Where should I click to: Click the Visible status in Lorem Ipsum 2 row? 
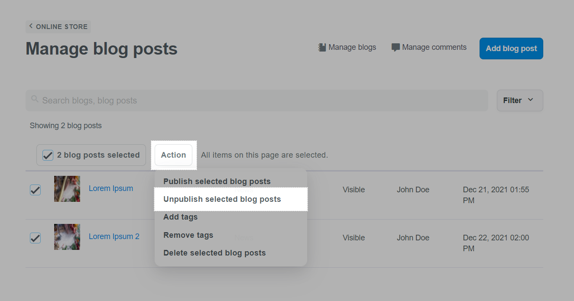353,238
